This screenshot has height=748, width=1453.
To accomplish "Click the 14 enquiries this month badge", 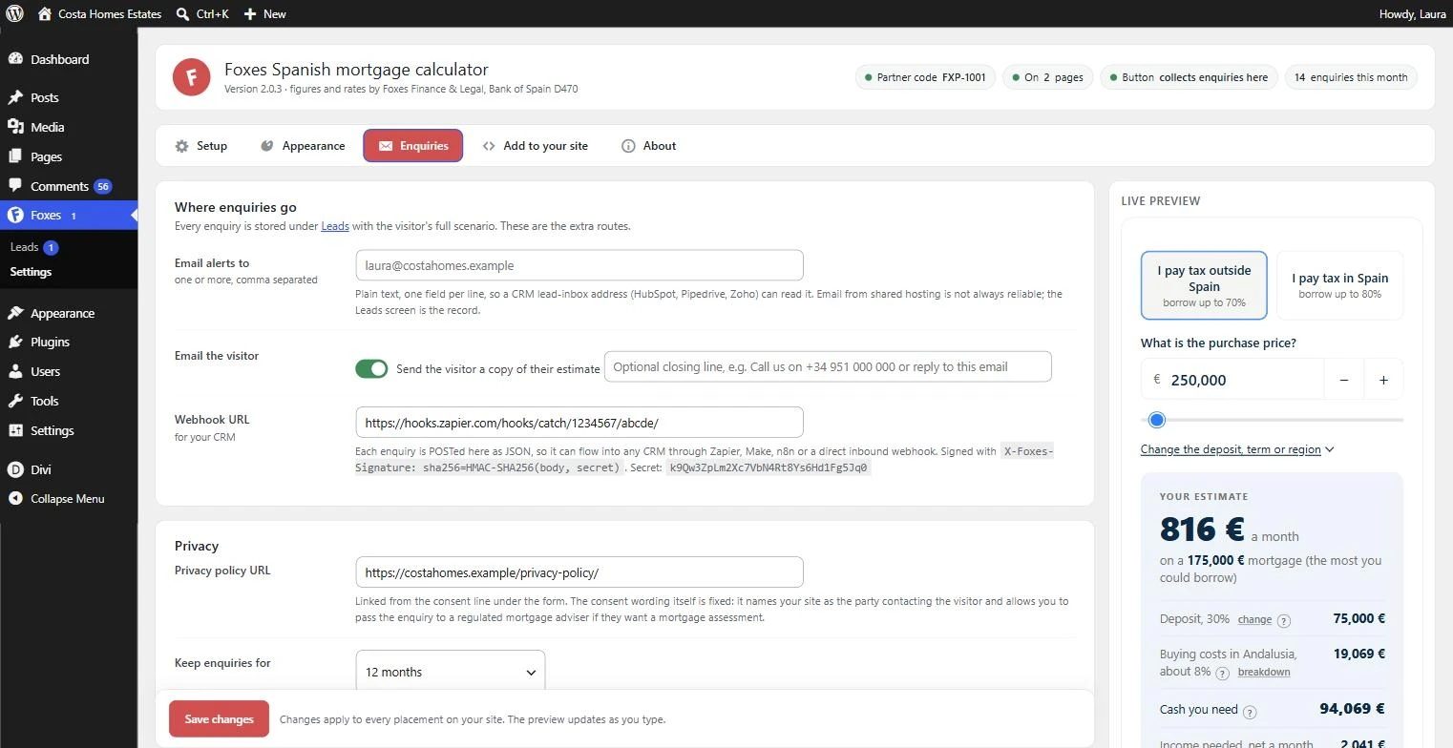I will (1351, 77).
